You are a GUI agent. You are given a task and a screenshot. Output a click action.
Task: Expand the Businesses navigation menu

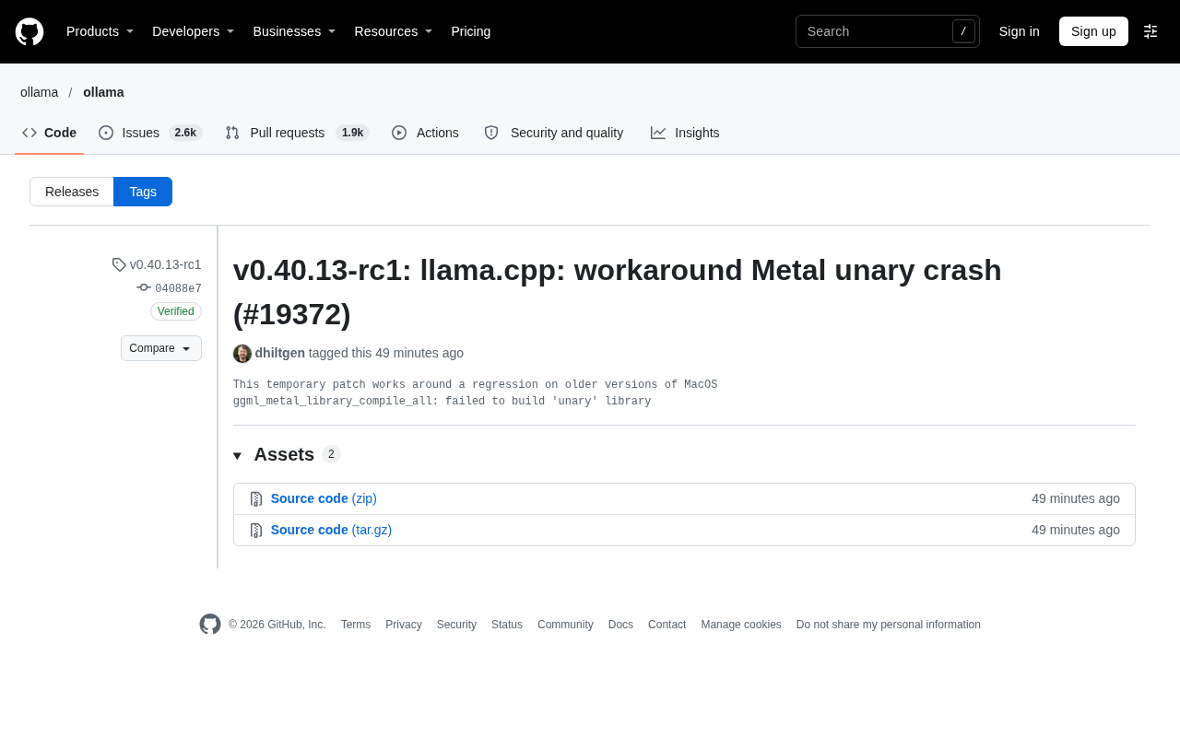tap(294, 31)
